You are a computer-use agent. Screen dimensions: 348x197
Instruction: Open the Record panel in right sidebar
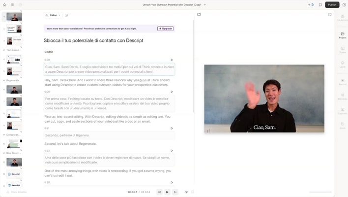click(343, 82)
